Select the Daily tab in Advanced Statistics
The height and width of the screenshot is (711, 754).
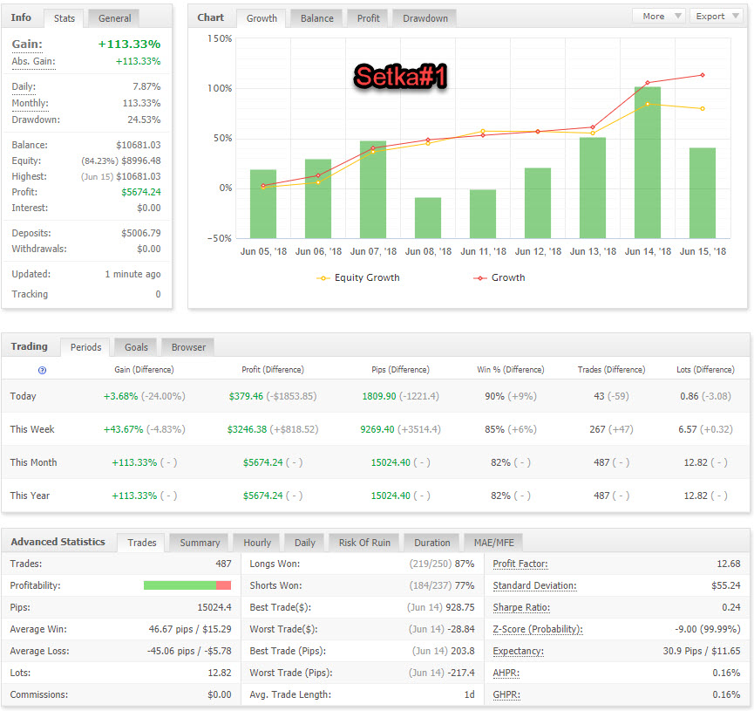pos(305,543)
